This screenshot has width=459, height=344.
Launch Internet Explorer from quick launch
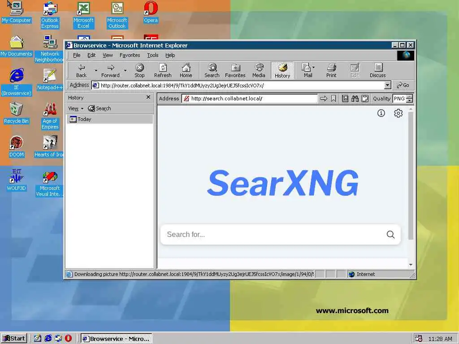click(x=48, y=339)
